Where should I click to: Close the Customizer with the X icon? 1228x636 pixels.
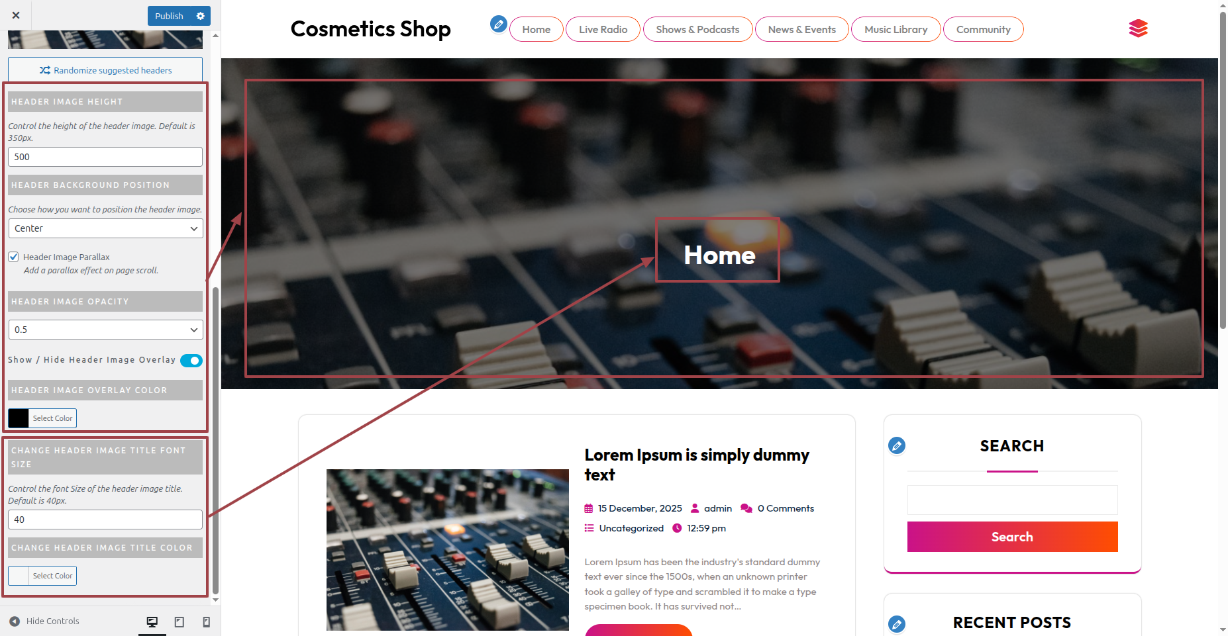pos(16,15)
